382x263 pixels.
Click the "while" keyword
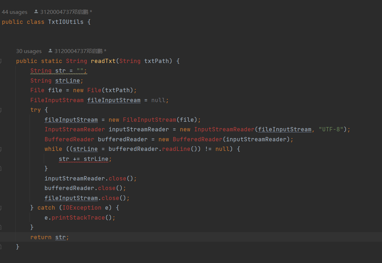coord(53,149)
